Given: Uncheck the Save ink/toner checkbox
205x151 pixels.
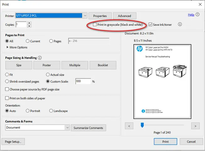Looking at the screenshot, I should (x=150, y=25).
